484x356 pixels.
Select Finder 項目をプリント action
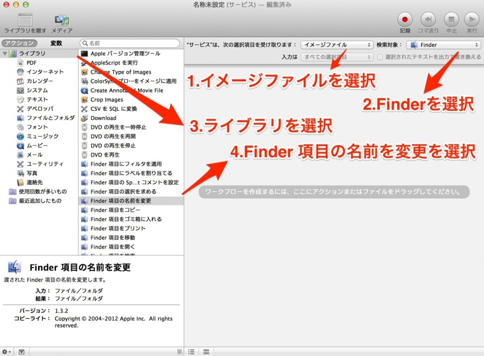tap(131, 229)
